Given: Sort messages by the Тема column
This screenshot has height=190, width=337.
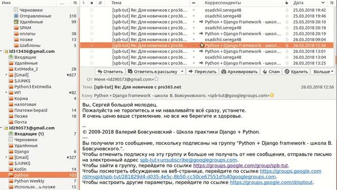Looking at the screenshot, I should (x=116, y=3).
